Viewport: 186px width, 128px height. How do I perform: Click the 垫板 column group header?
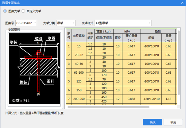tap(158, 31)
